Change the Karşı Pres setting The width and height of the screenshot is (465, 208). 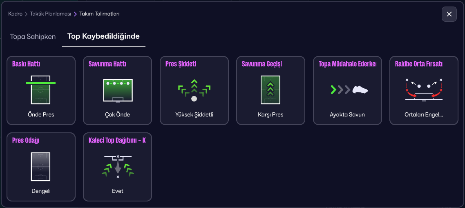pyautogui.click(x=271, y=114)
